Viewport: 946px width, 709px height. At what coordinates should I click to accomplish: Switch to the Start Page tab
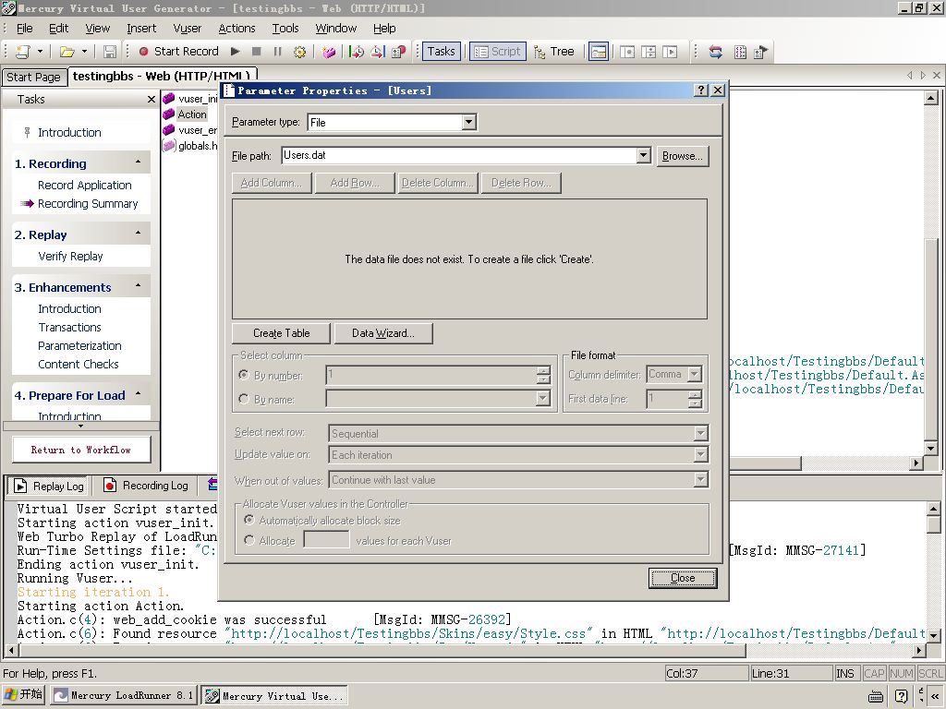[x=34, y=78]
